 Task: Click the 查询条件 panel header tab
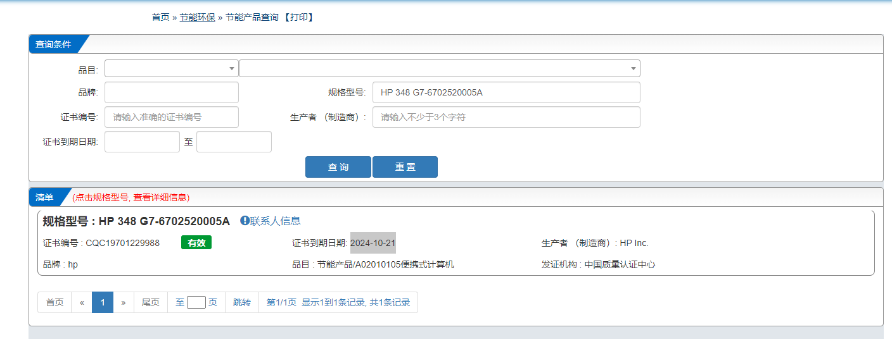coord(53,44)
